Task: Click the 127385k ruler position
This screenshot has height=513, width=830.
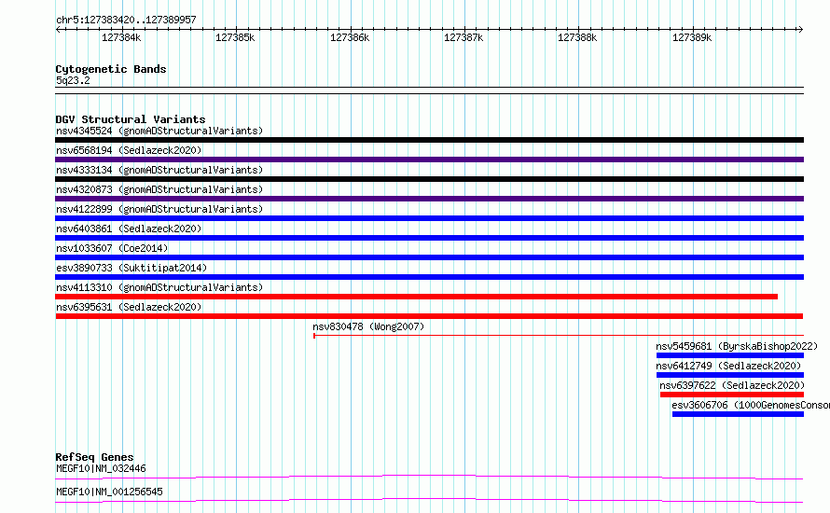Action: 235,37
